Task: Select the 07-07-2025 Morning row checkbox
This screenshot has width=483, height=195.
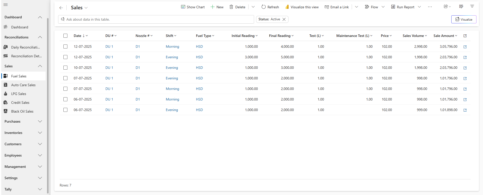Action: coord(65,89)
